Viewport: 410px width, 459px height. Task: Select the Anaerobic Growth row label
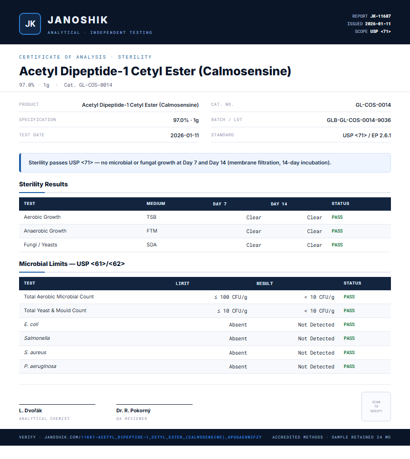point(45,231)
